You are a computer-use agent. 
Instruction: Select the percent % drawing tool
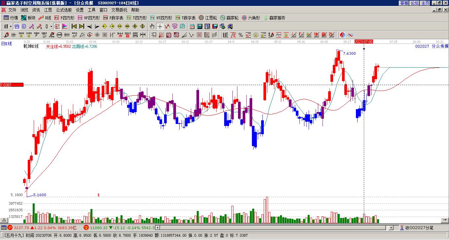click(x=240, y=35)
